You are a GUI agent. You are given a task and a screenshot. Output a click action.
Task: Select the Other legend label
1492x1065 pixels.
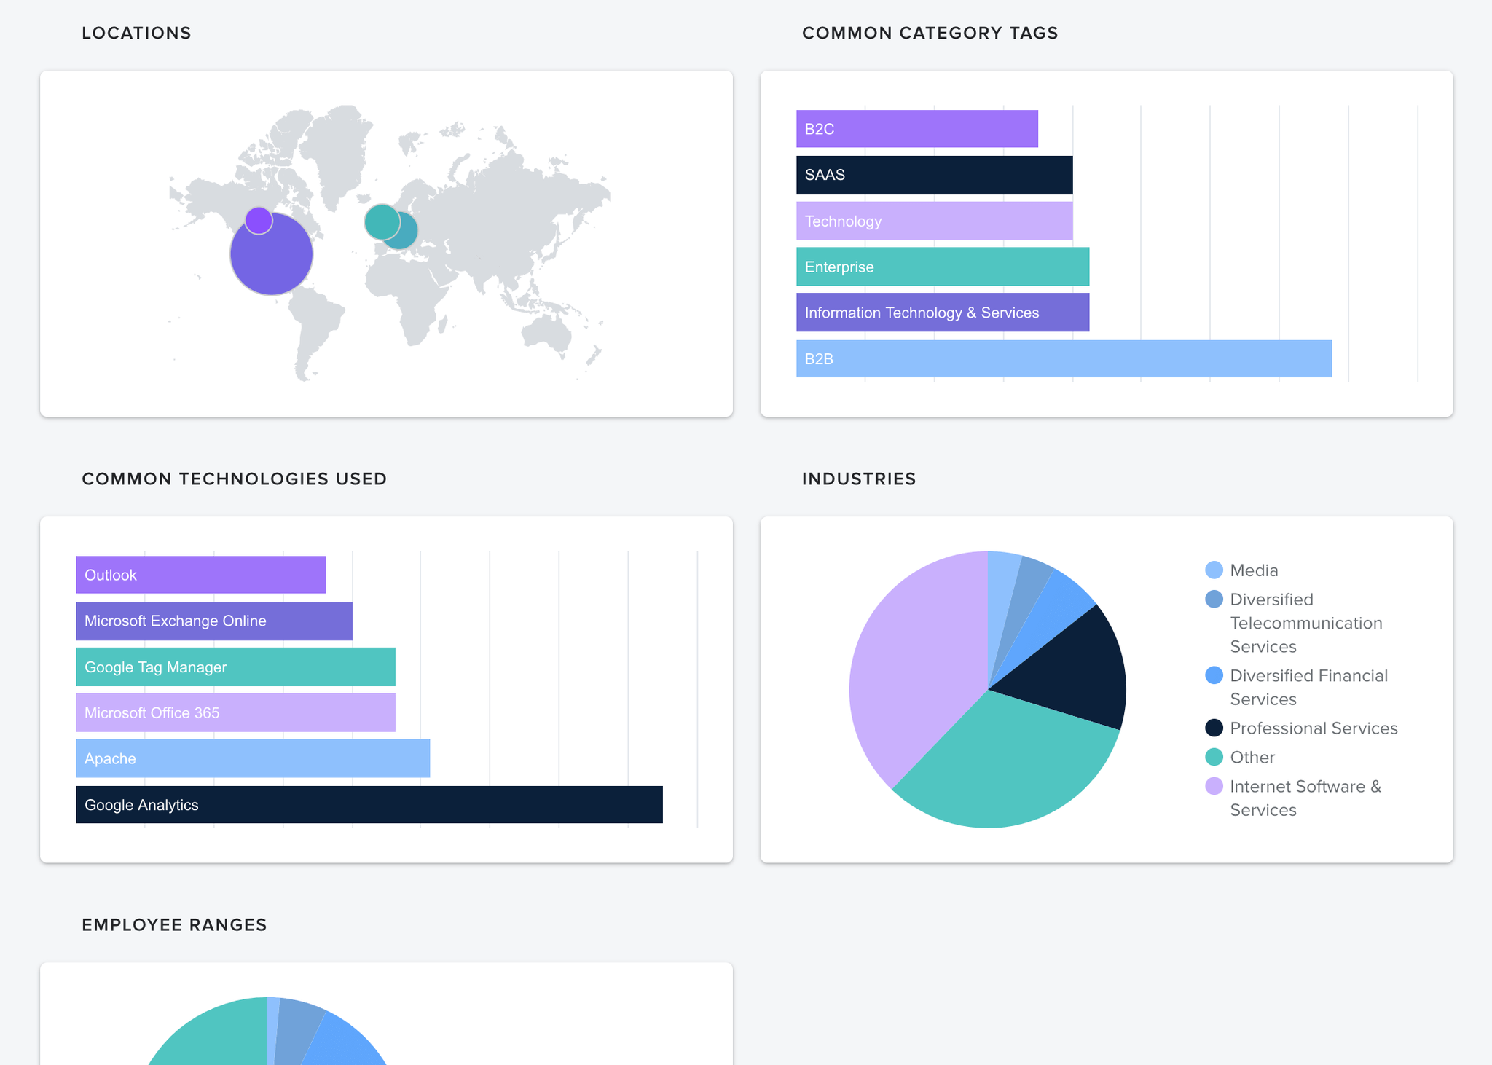(x=1252, y=757)
